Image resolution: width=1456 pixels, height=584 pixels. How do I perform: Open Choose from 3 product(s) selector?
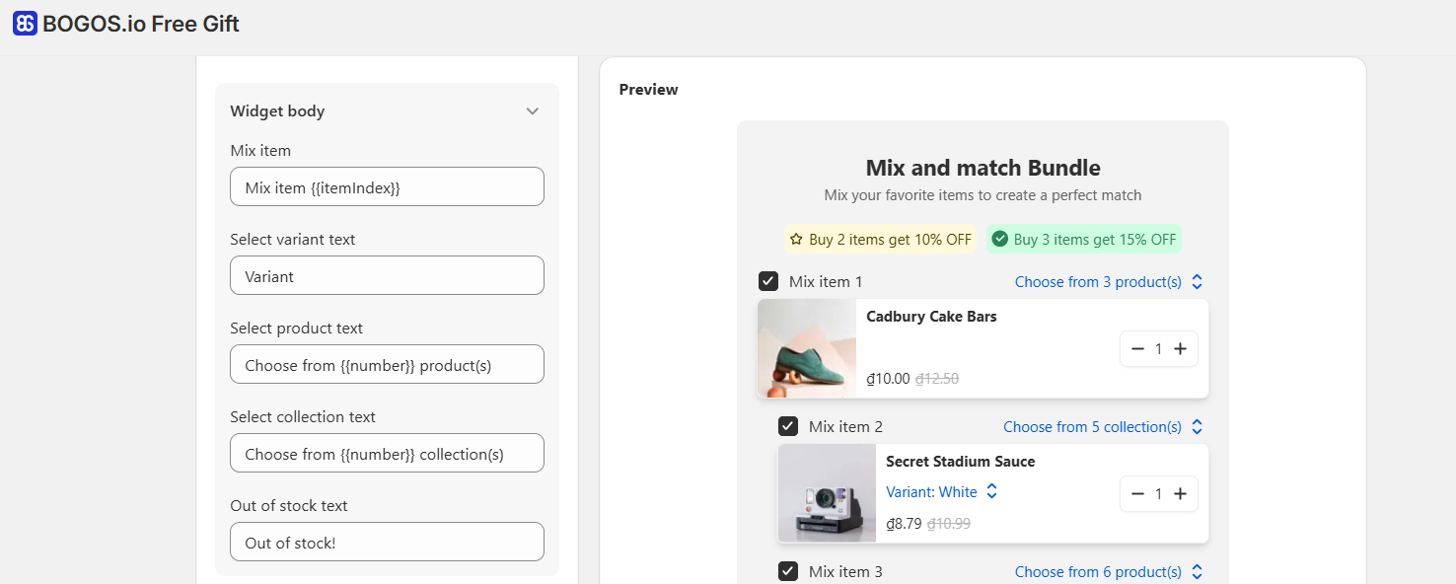point(1109,282)
